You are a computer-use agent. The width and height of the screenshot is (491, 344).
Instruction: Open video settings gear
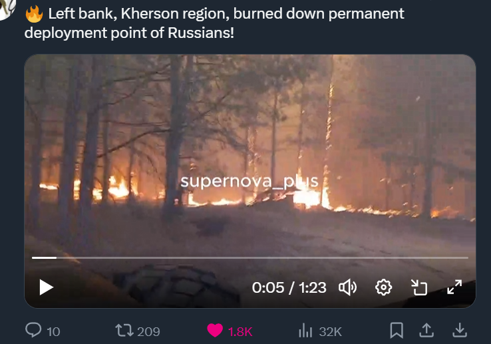click(x=383, y=287)
